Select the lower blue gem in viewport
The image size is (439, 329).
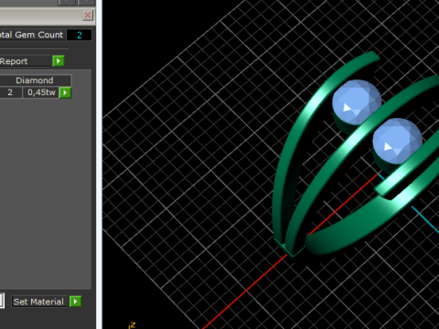(397, 142)
